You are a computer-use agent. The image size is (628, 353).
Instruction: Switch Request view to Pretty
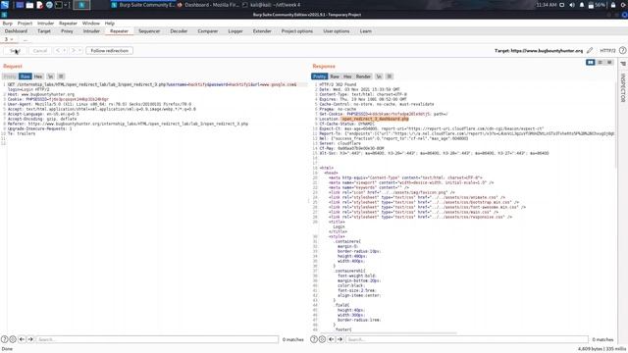(x=10, y=76)
